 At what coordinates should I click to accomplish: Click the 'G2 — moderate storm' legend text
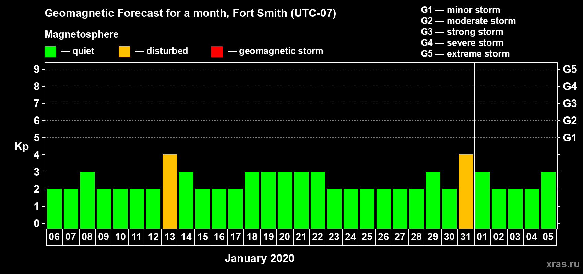pos(468,21)
